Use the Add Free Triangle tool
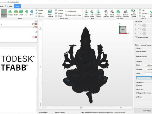Screen dimensions: 152x114 click(98, 13)
